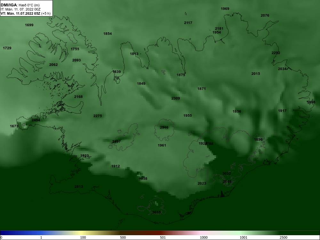Select the map value 1849
This screenshot has width=320, height=240.
[x=141, y=83]
